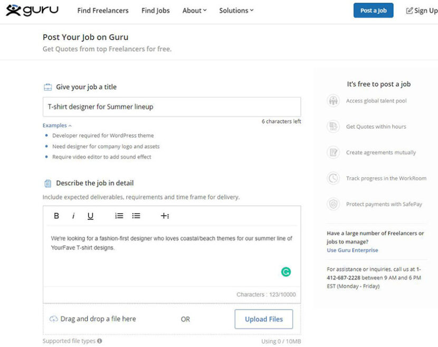438x347 pixels.
Task: Open the insert-more options plus icon
Action: tap(165, 216)
